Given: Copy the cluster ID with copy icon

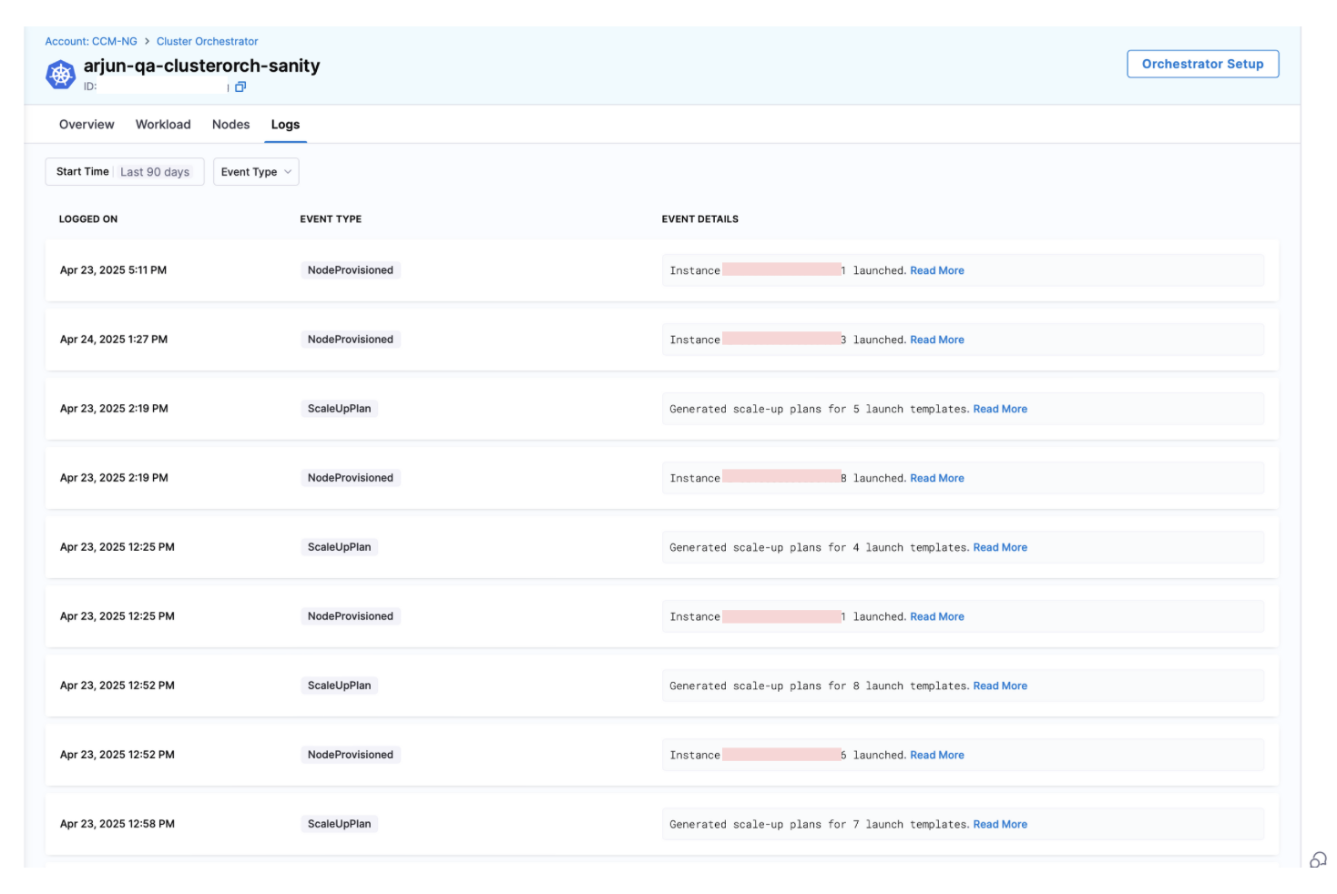Looking at the screenshot, I should 240,87.
